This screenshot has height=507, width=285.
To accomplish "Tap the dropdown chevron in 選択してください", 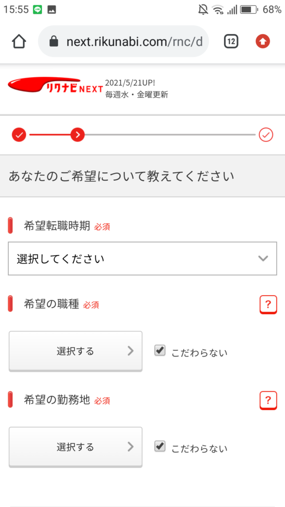I will 263,258.
